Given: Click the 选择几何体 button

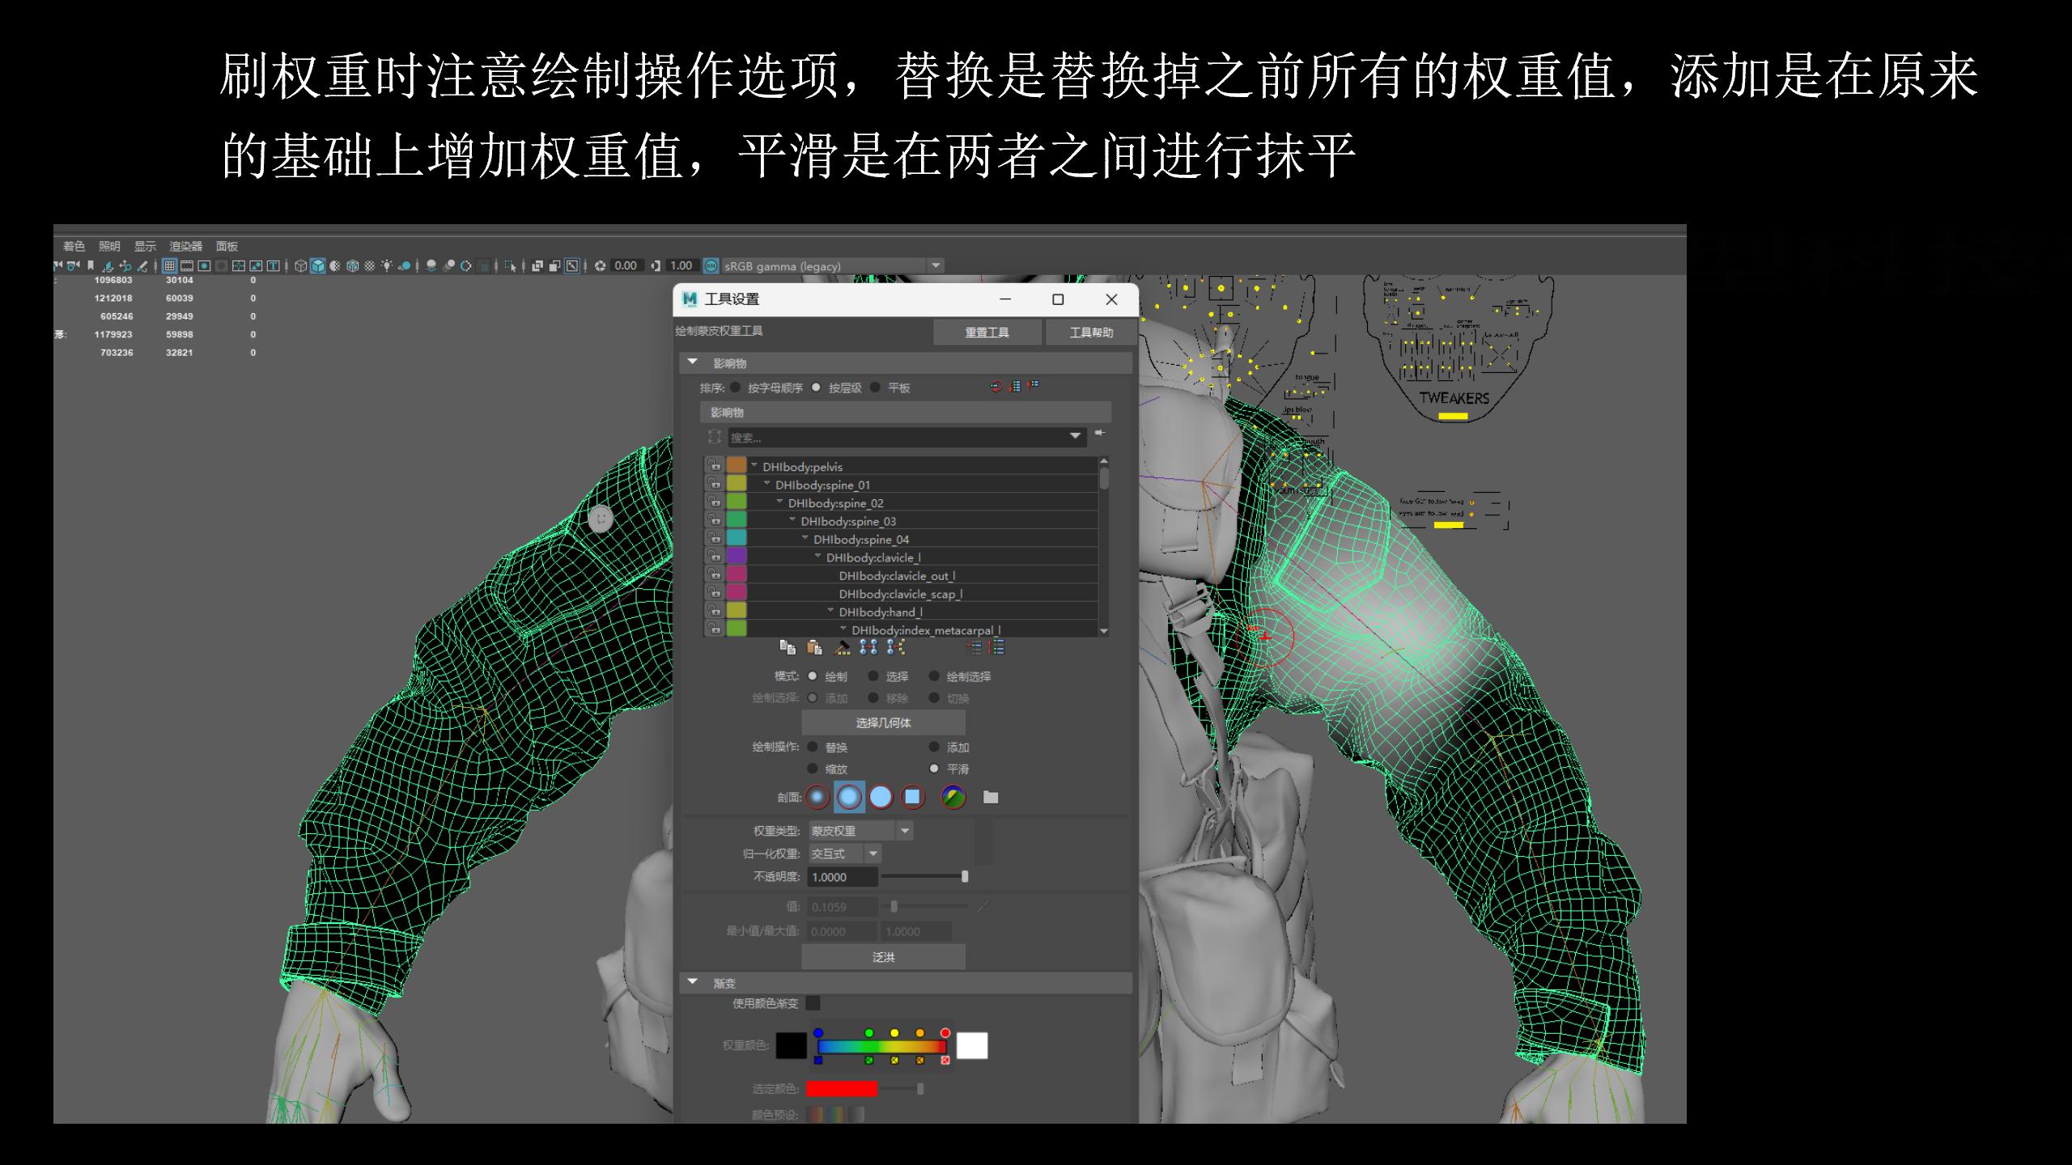Looking at the screenshot, I should click(883, 722).
